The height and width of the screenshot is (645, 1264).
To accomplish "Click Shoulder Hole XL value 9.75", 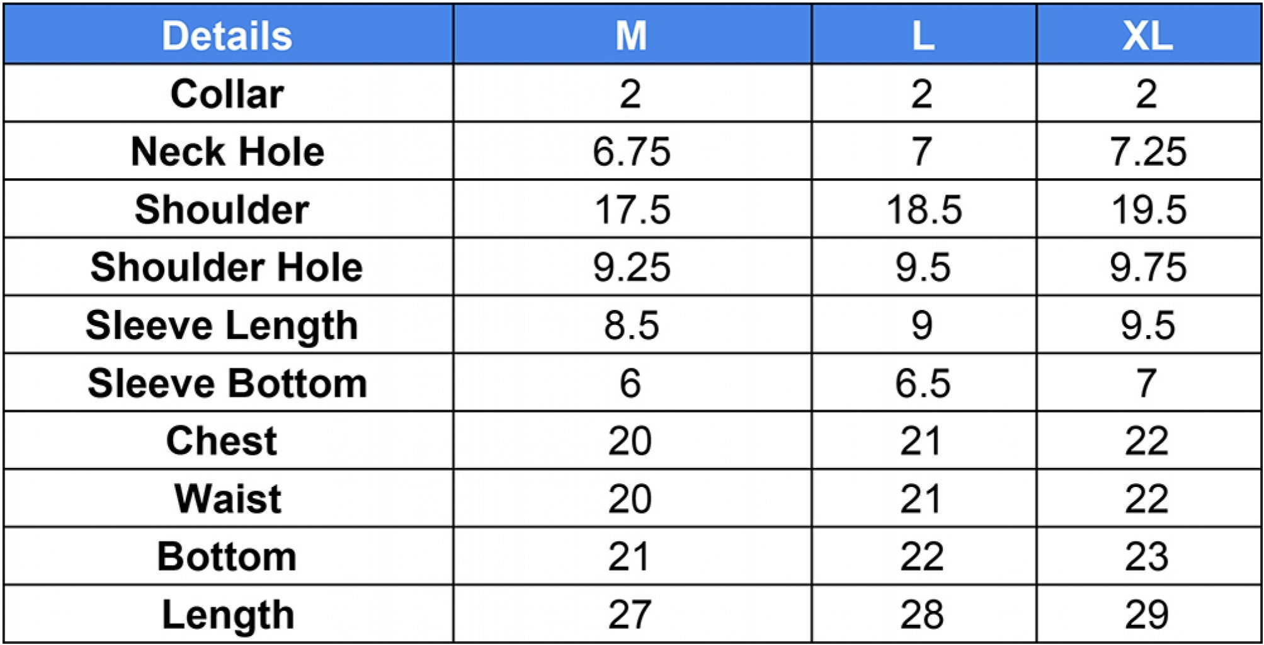I will 1148,268.
